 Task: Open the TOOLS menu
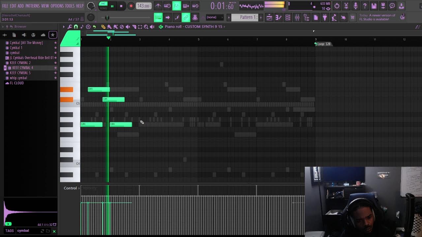click(70, 6)
